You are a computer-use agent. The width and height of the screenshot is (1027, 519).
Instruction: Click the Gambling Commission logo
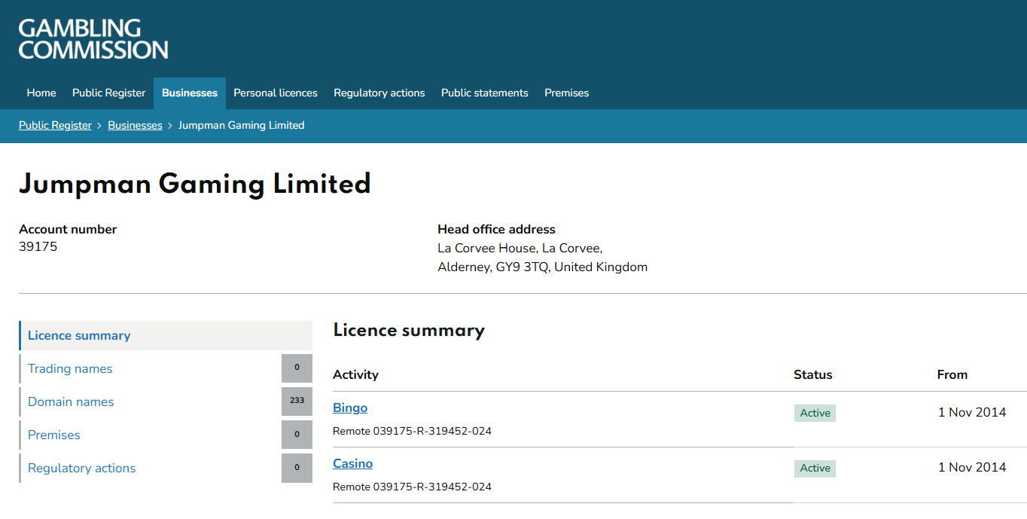click(x=93, y=39)
